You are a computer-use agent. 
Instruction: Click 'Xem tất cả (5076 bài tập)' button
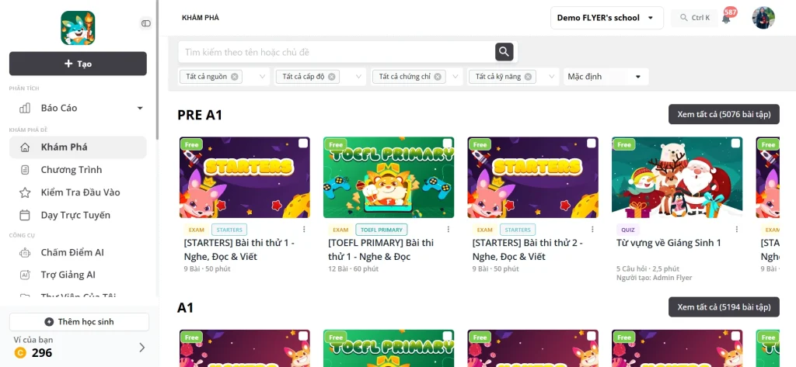click(x=724, y=114)
